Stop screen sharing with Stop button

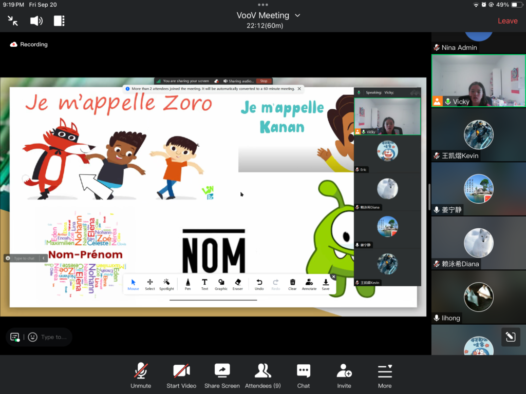click(x=264, y=81)
